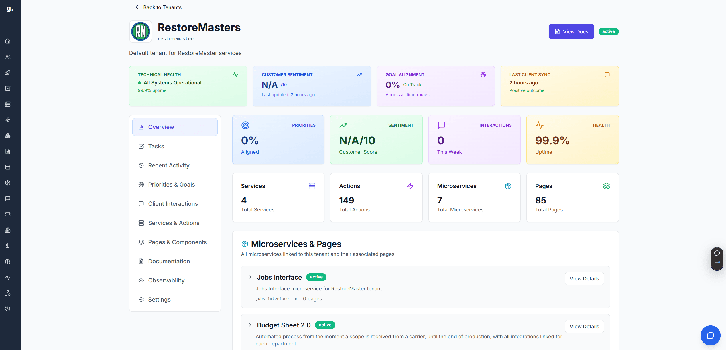726x350 pixels.
Task: Open History via the clock icon
Action: (8, 309)
